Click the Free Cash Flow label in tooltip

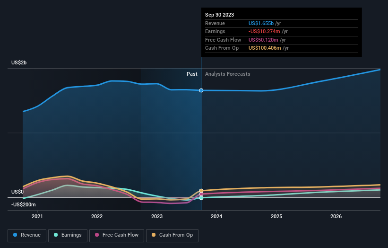click(223, 40)
